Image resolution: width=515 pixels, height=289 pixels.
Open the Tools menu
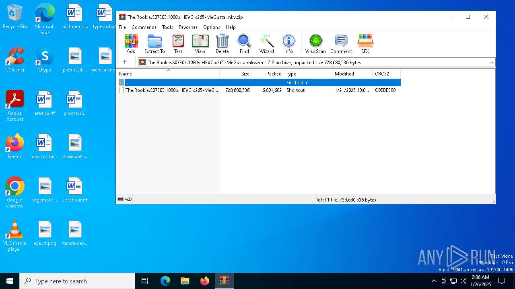(x=167, y=27)
